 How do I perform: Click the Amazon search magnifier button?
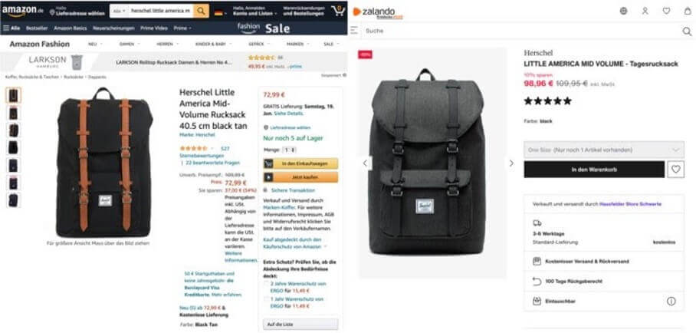pyautogui.click(x=201, y=11)
